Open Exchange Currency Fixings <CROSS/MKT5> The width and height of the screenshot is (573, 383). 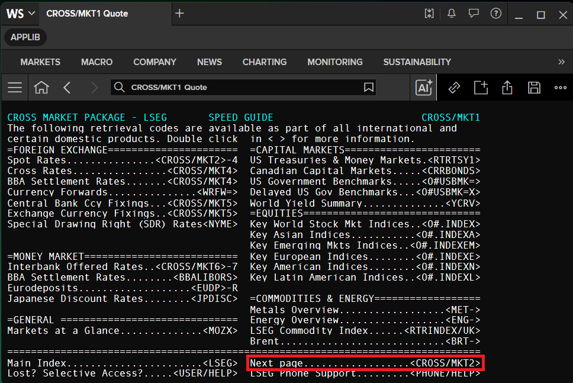click(x=202, y=213)
